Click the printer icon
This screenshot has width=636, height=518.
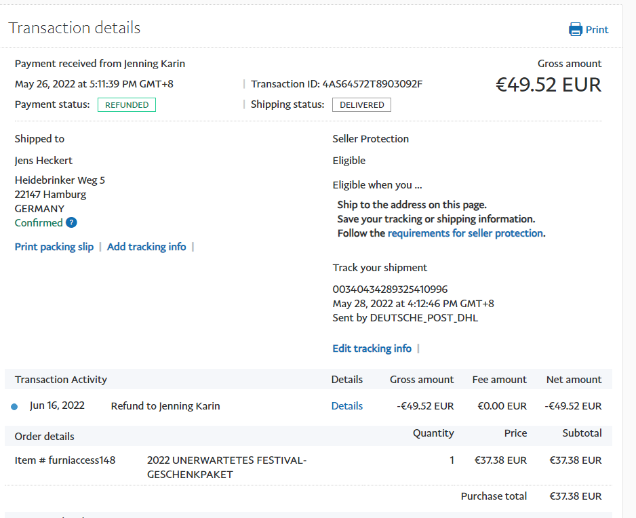point(575,29)
